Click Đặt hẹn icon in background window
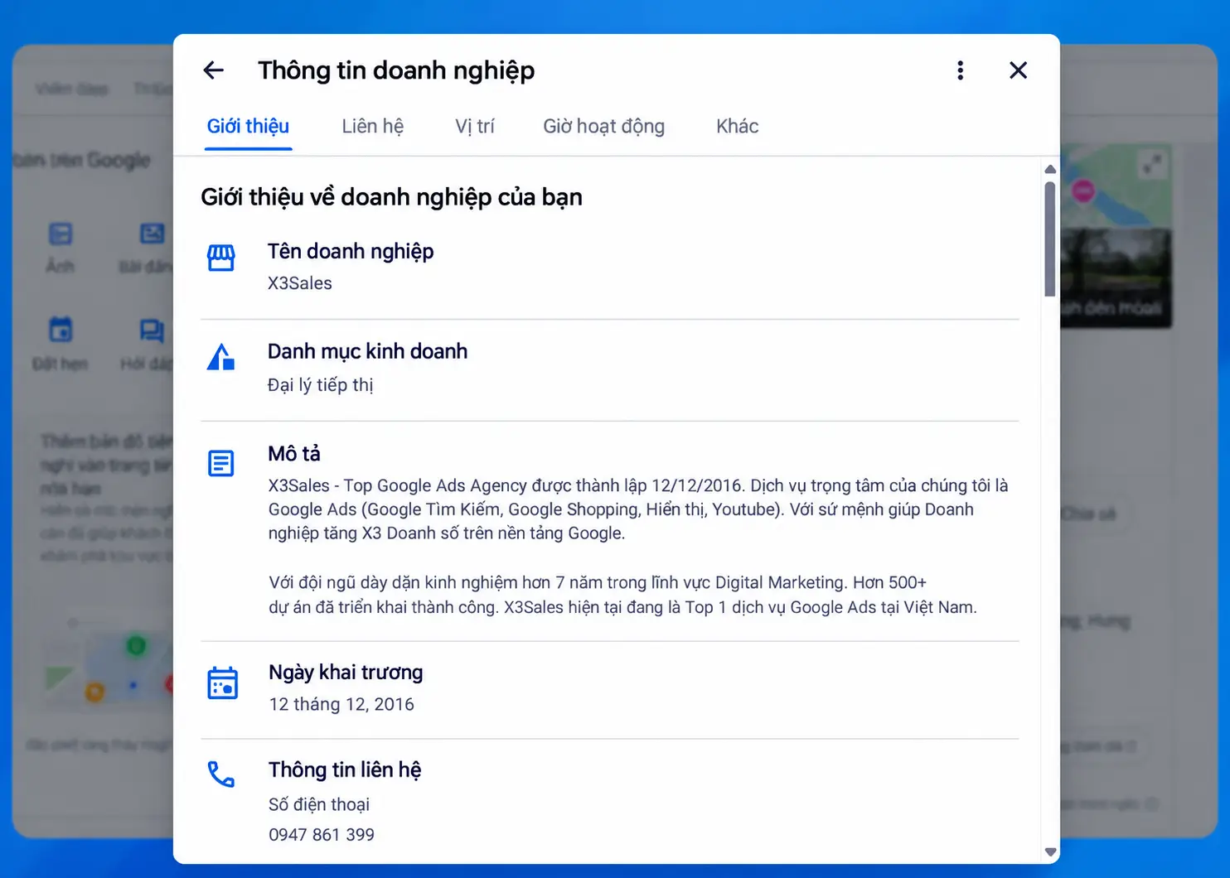Screen dimensions: 1230x878 (x=61, y=330)
